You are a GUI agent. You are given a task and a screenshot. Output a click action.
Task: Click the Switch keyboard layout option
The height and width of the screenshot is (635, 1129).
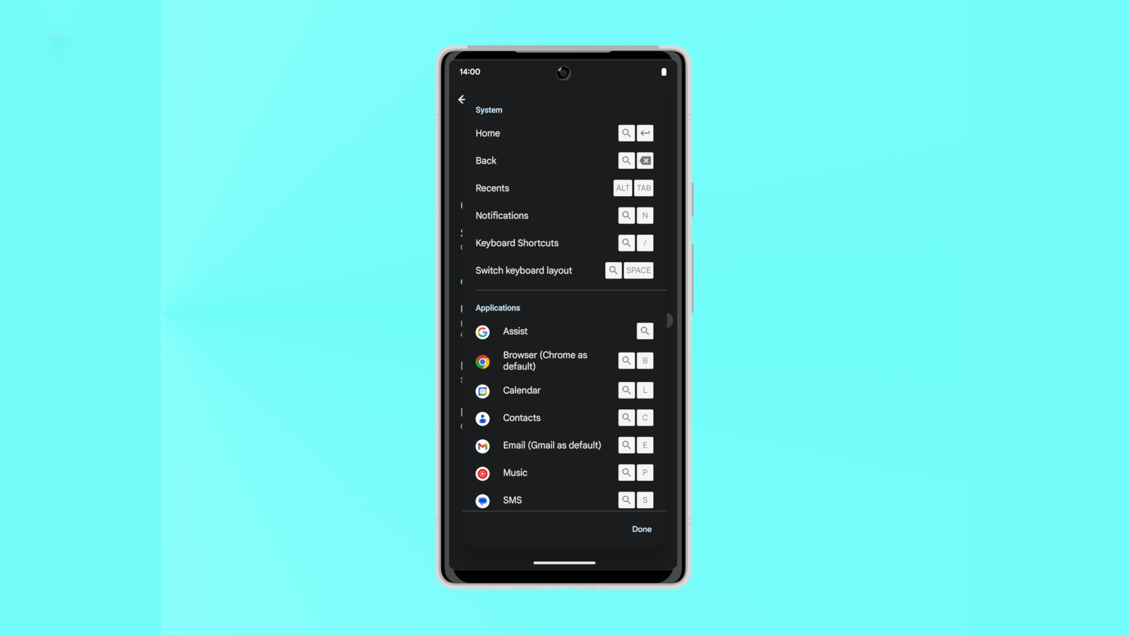pyautogui.click(x=523, y=270)
